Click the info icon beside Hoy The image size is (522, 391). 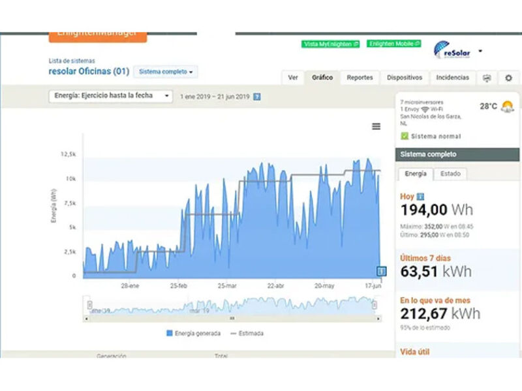[420, 197]
